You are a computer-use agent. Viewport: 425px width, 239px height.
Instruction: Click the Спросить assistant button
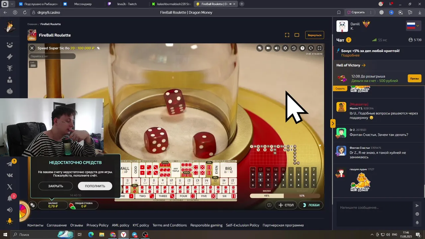coord(356,12)
